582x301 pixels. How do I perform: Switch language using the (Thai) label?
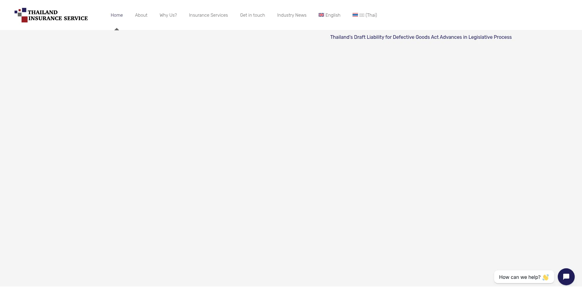click(x=371, y=15)
